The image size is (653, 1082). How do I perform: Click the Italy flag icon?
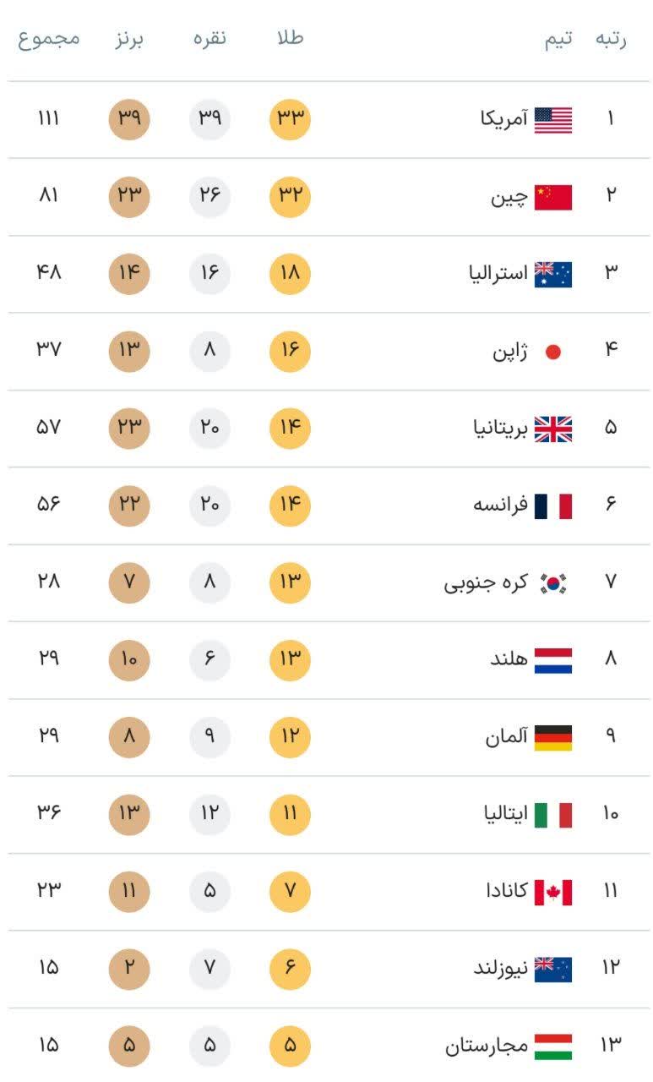(552, 815)
